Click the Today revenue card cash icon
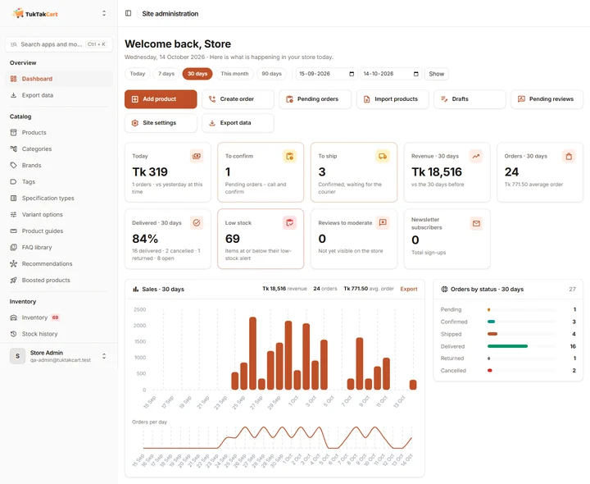Viewport: 590px width, 484px height. (x=197, y=156)
